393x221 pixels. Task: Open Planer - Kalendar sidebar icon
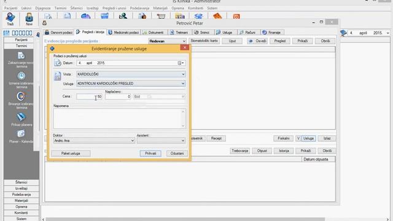21,134
